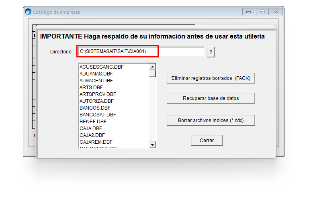Select ALMACEN.DBF in the file list
This screenshot has height=216, width=309.
click(x=114, y=81)
